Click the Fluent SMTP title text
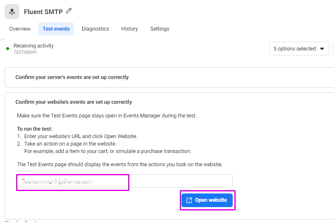The width and height of the screenshot is (334, 222). (x=43, y=12)
